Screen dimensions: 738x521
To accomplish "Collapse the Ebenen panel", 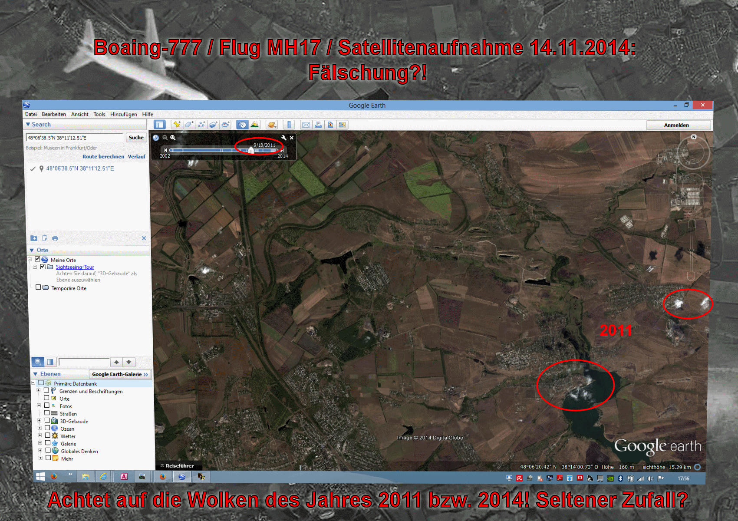I will pyautogui.click(x=35, y=374).
